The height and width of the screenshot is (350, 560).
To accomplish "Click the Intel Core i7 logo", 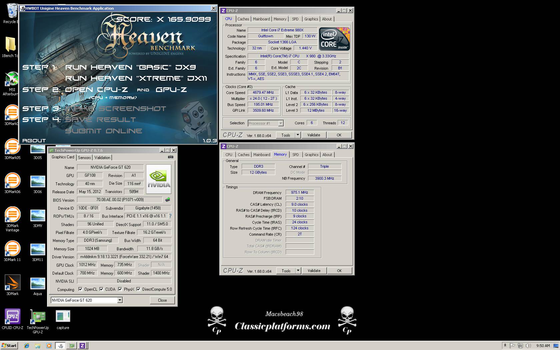I will (x=335, y=39).
